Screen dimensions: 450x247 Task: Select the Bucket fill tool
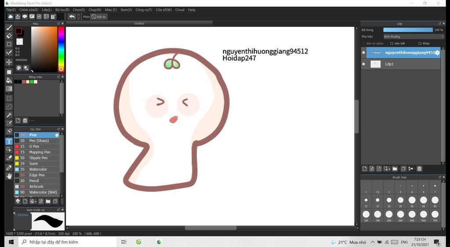click(9, 80)
